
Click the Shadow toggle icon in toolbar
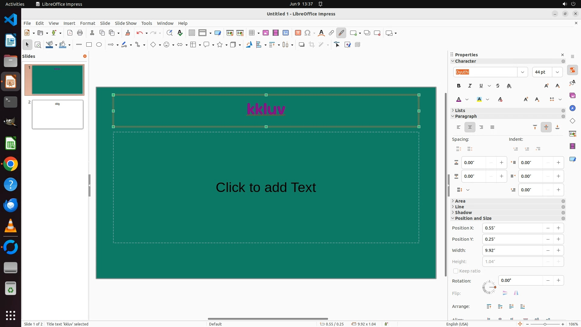301,45
